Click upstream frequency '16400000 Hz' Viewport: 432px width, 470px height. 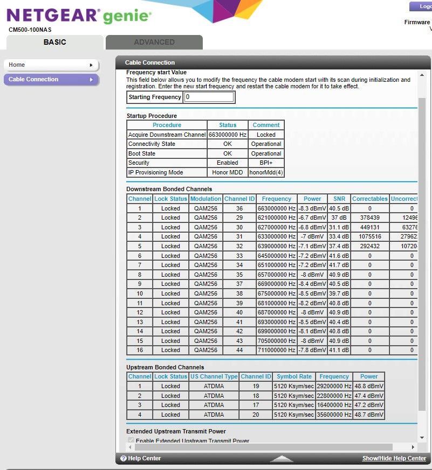tap(334, 405)
